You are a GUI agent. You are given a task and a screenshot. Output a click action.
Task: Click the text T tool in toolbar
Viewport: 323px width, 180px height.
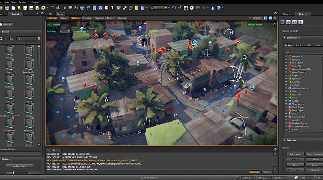pyautogui.click(x=113, y=8)
